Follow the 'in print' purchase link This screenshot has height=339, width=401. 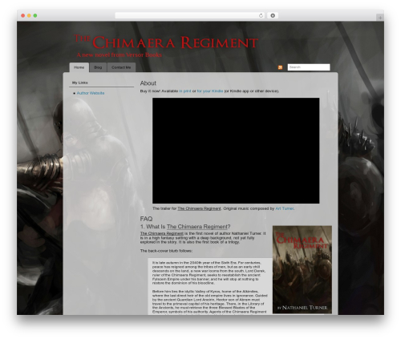coord(185,91)
